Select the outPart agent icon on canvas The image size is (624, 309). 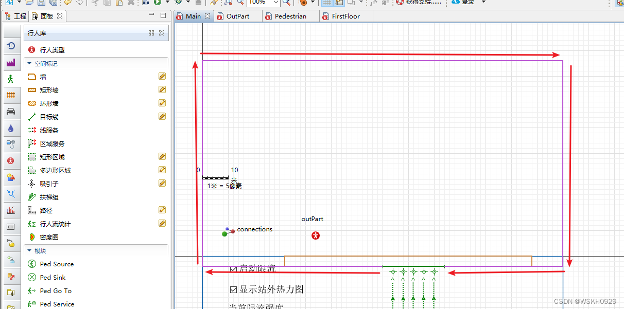(316, 235)
